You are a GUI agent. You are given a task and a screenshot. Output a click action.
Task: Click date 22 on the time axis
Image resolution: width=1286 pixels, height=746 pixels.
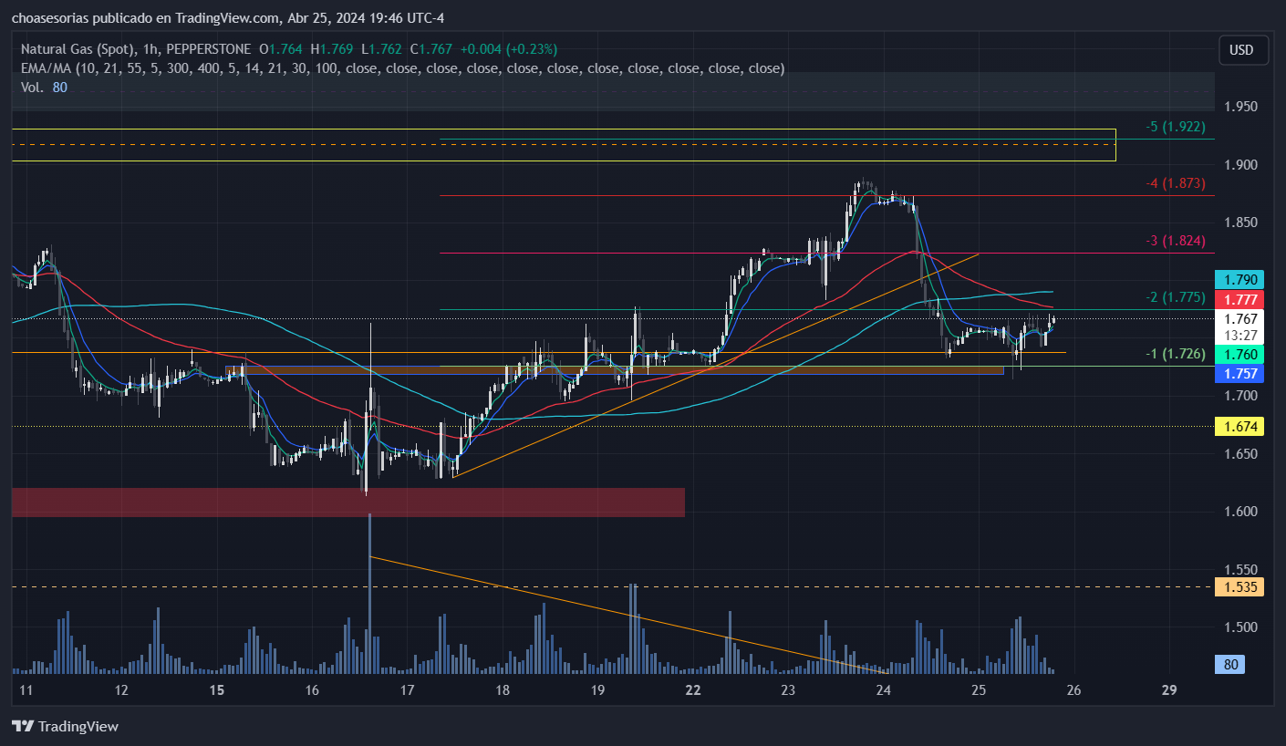pyautogui.click(x=693, y=690)
